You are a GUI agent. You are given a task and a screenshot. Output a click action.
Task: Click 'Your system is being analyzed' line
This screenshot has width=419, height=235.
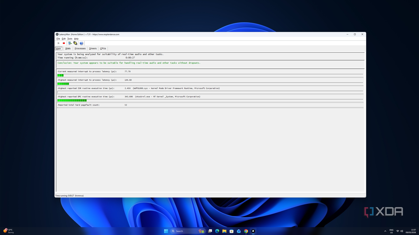tap(110, 54)
